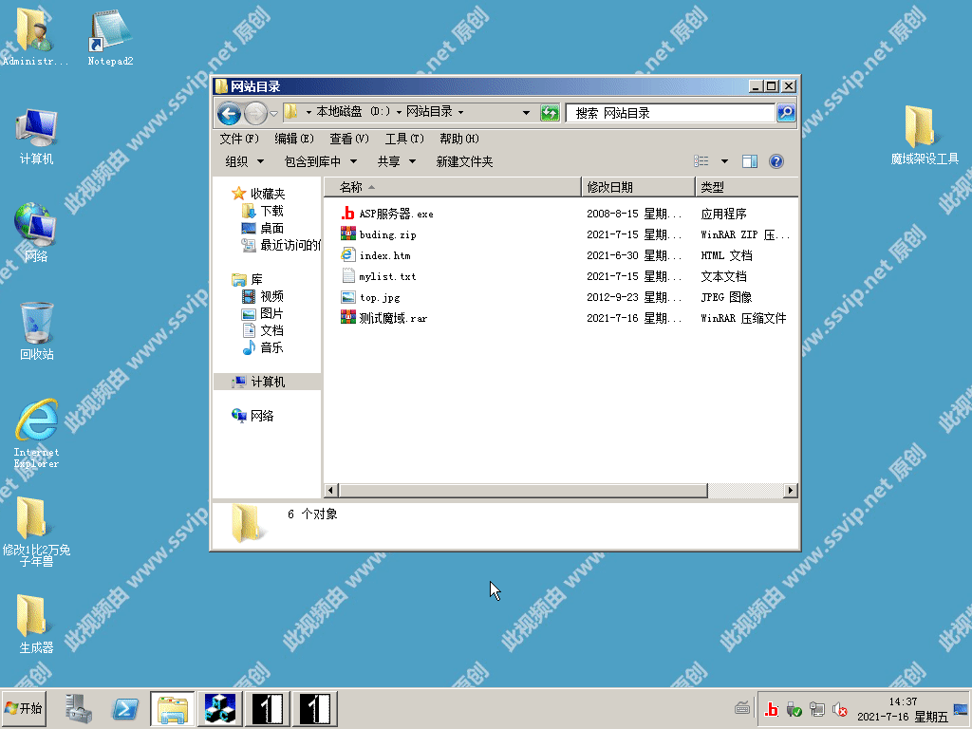This screenshot has height=729, width=972.
Task: Expand the 组织 (Organize) dropdown
Action: tap(242, 161)
